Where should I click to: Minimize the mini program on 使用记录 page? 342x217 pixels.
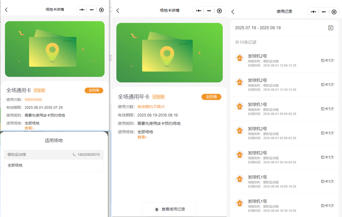click(324, 12)
